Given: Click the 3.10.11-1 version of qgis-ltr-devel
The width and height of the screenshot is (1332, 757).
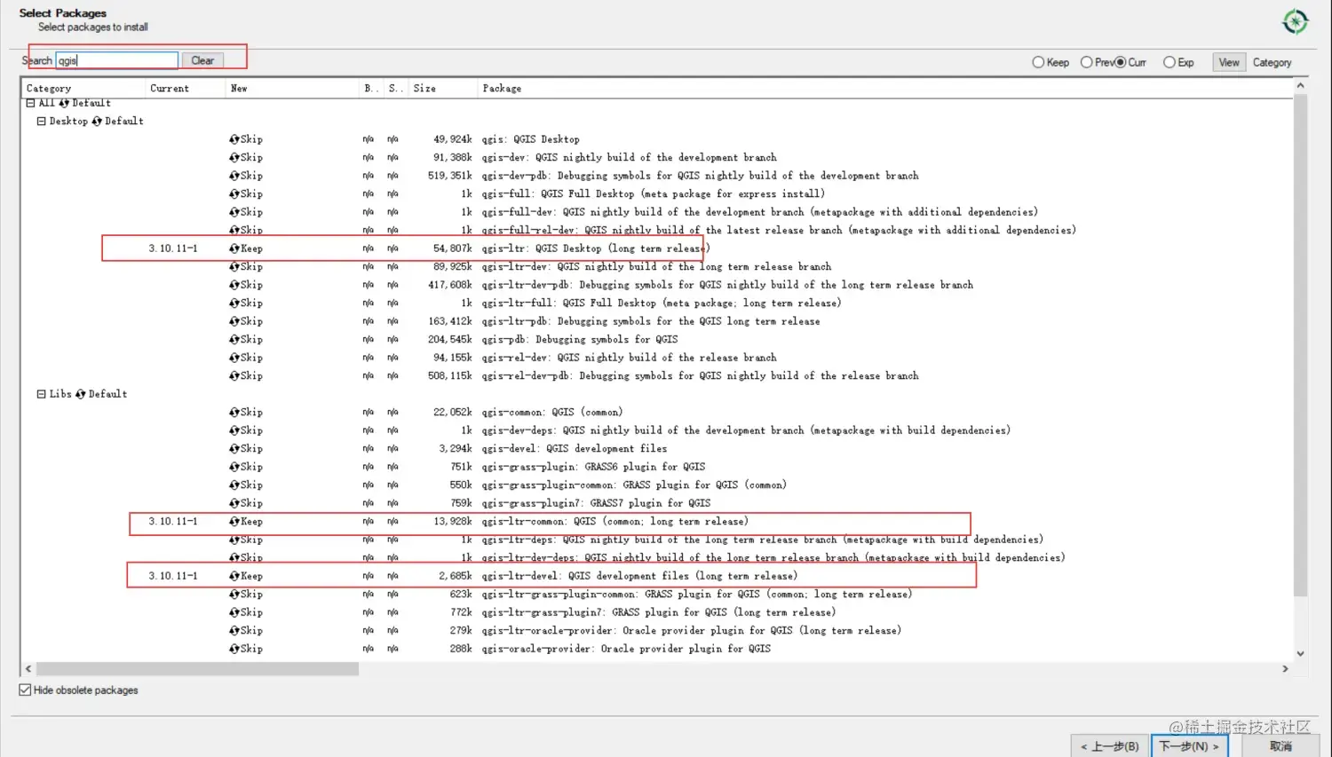Looking at the screenshot, I should (173, 576).
